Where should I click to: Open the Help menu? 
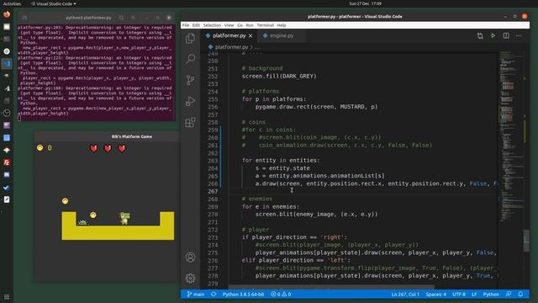[282, 25]
